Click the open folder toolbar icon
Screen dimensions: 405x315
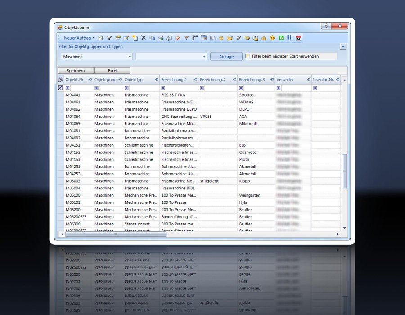point(229,38)
